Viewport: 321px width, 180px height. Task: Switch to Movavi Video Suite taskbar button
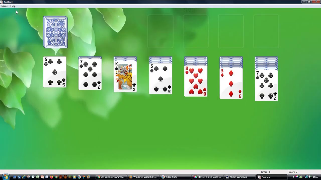(208, 177)
